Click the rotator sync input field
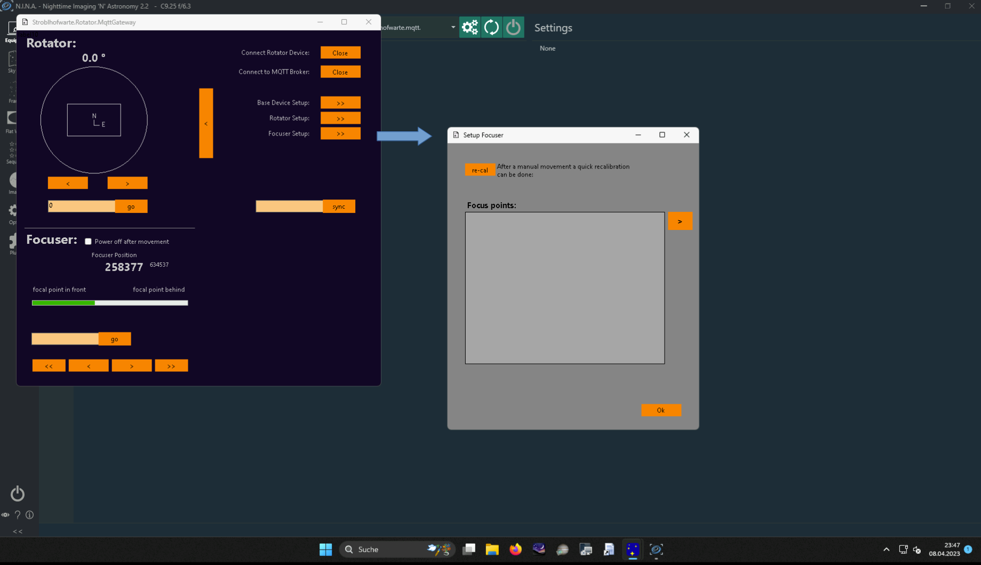 pyautogui.click(x=289, y=206)
